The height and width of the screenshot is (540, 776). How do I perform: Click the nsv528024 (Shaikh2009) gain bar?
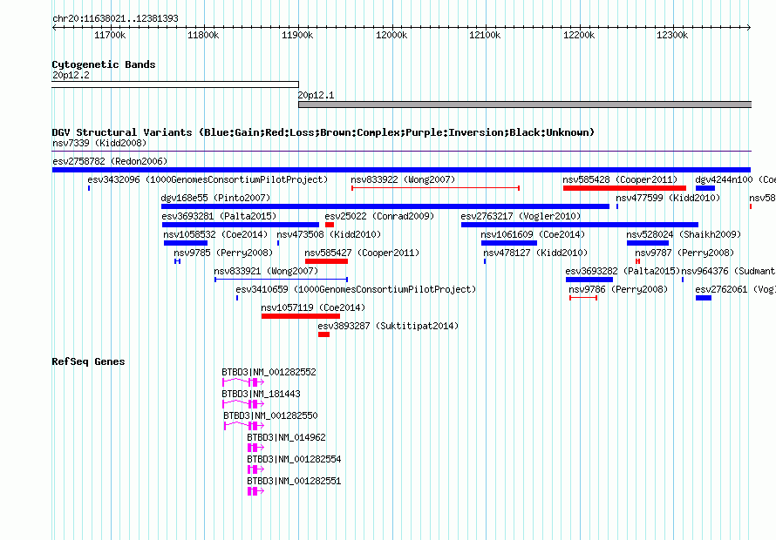(x=648, y=243)
